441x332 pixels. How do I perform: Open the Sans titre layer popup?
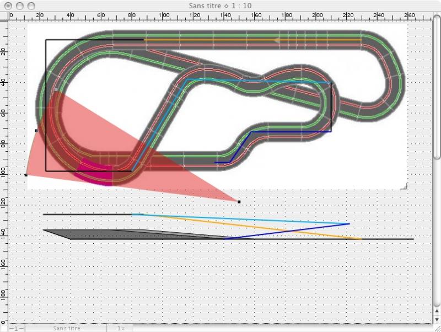pyautogui.click(x=67, y=328)
